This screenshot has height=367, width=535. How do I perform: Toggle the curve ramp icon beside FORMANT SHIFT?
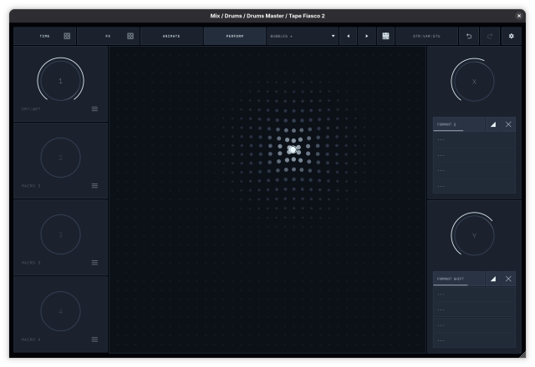click(x=493, y=279)
